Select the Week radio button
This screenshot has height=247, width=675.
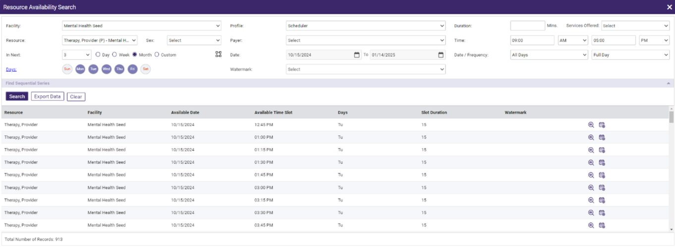114,55
